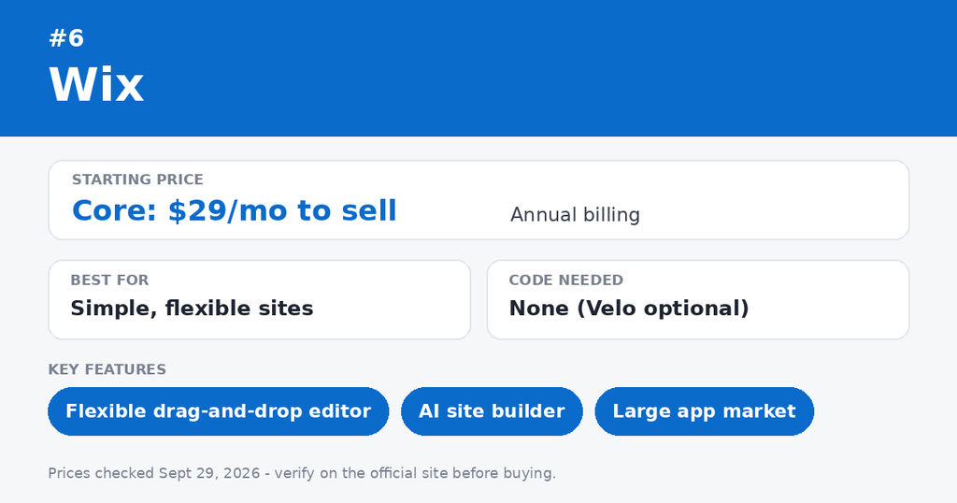Click the STARTING PRICE label

pos(137,180)
